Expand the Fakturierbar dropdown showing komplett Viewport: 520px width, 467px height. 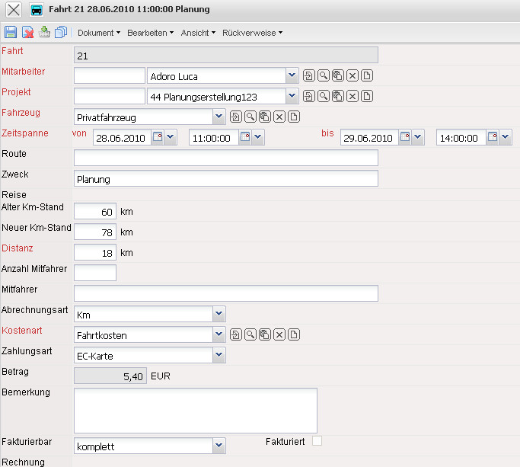coord(219,445)
